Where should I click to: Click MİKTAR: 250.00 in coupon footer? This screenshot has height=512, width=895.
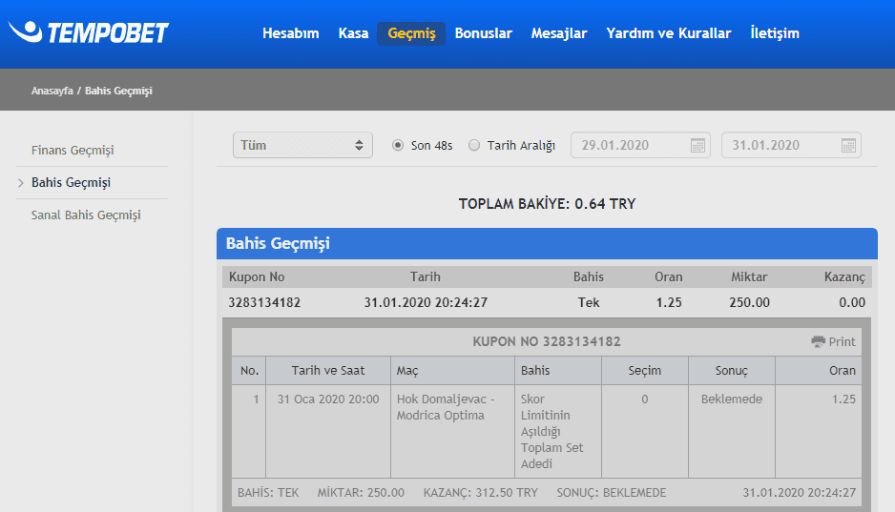[x=361, y=493]
